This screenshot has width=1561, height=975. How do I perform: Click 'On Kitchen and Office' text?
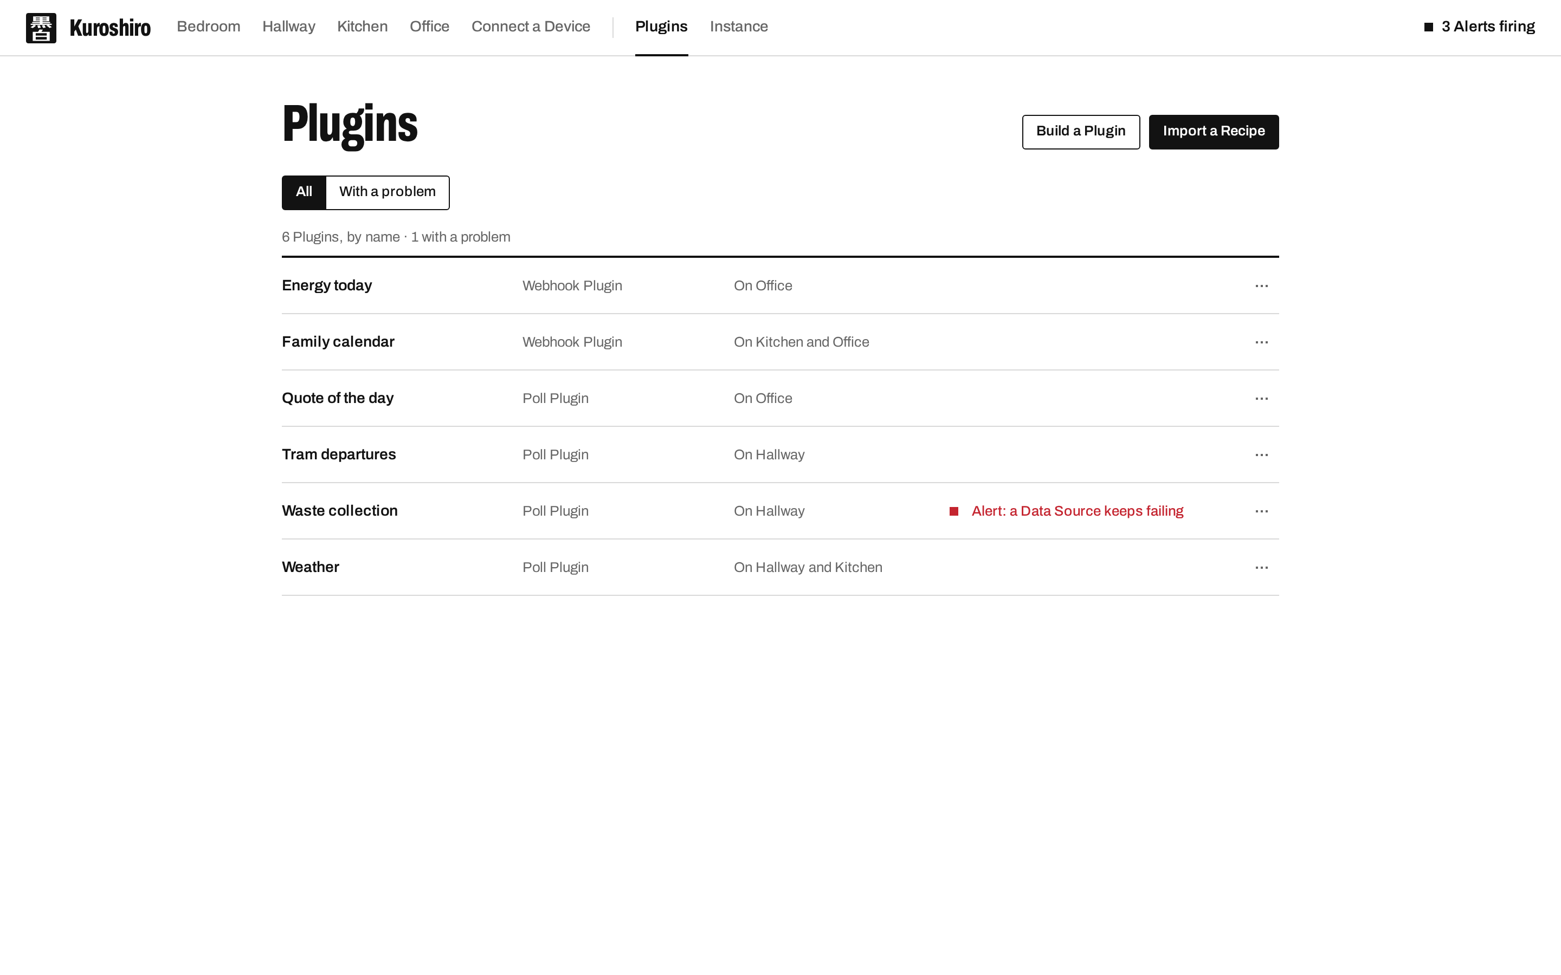click(x=801, y=342)
